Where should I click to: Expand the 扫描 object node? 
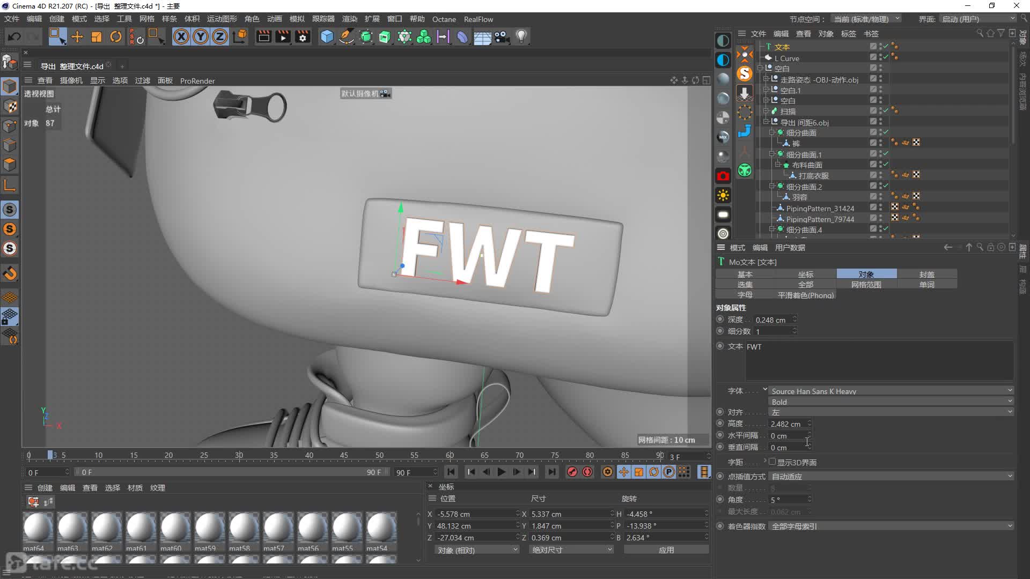tap(766, 111)
